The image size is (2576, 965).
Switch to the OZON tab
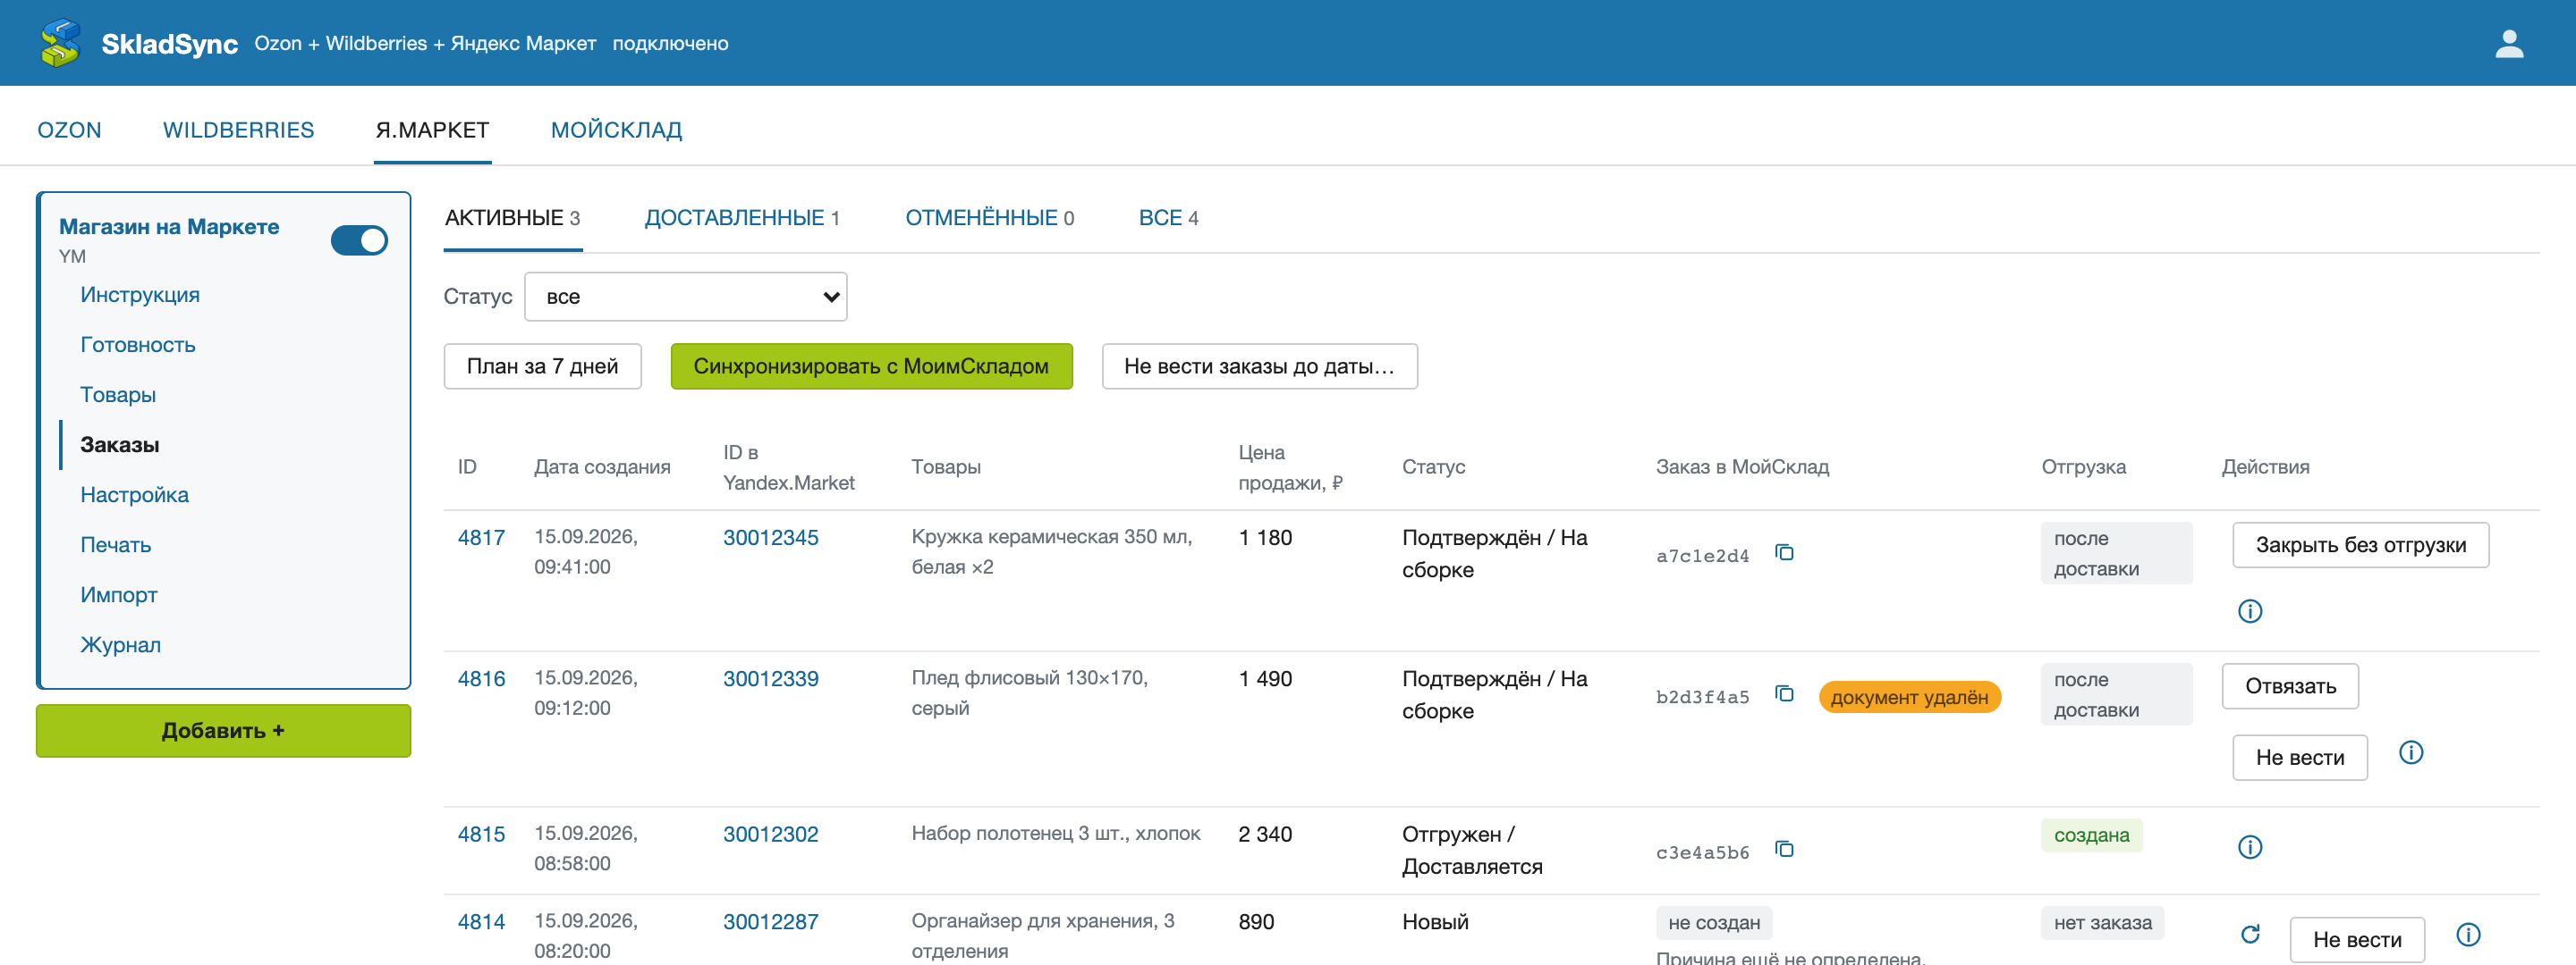[x=69, y=130]
